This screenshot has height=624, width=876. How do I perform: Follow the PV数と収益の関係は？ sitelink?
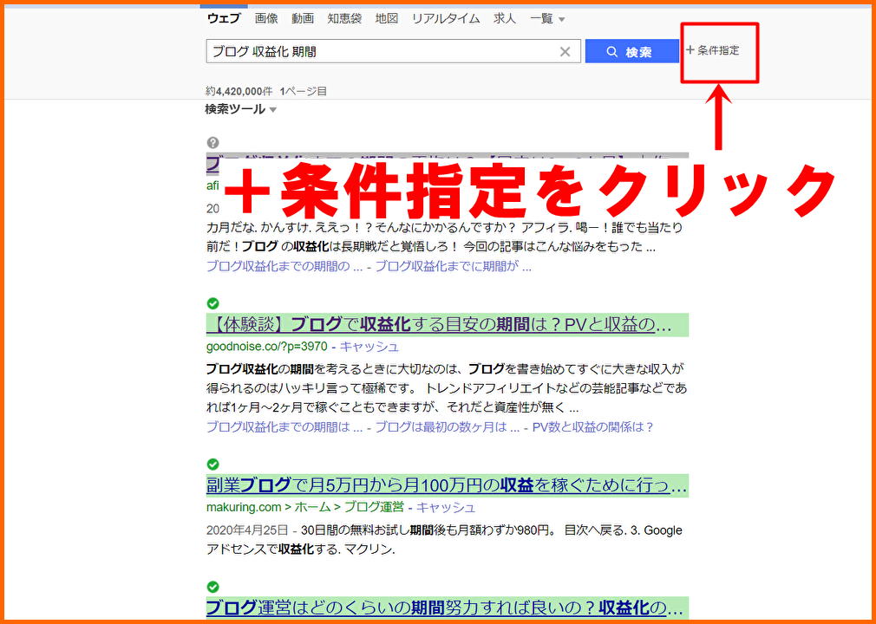coord(592,427)
